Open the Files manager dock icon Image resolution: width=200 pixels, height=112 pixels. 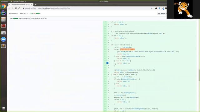coord(3,19)
